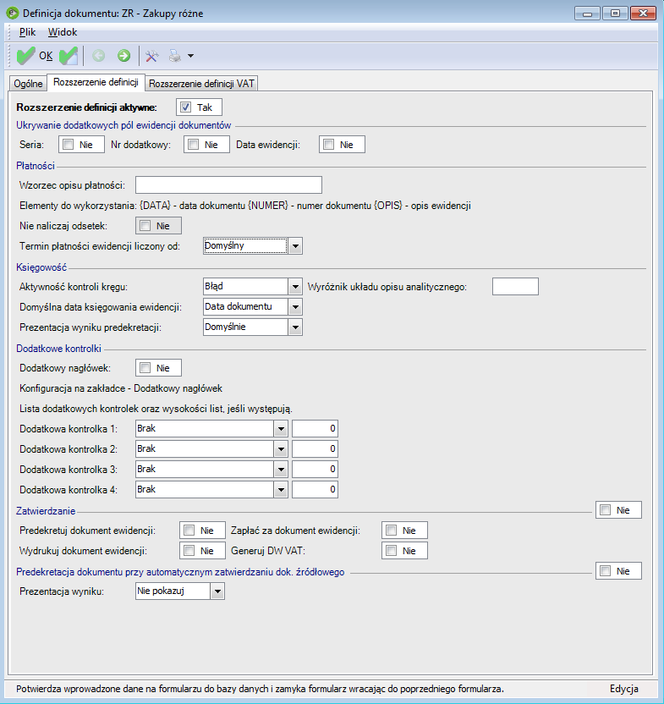Image resolution: width=664 pixels, height=704 pixels.
Task: Open the tools wrench icon in the toolbar
Action: 151,56
